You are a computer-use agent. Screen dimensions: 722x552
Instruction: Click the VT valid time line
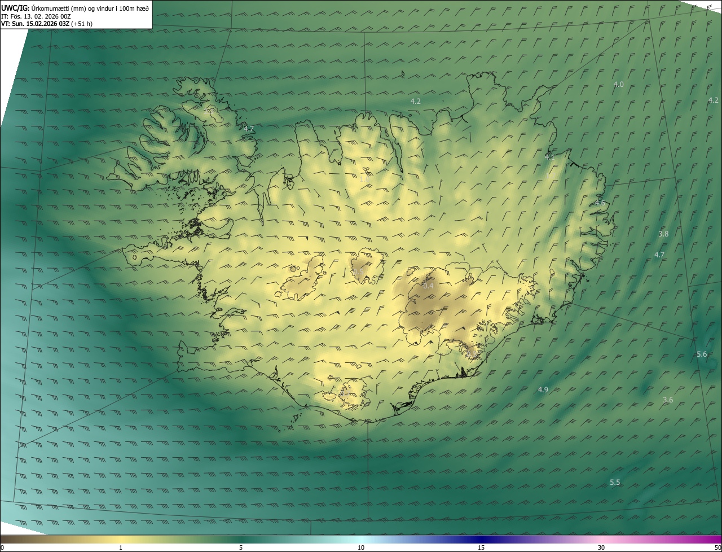point(47,24)
